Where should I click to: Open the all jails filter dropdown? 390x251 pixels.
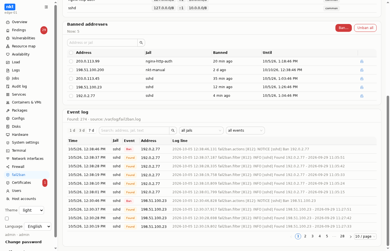tap(201, 131)
